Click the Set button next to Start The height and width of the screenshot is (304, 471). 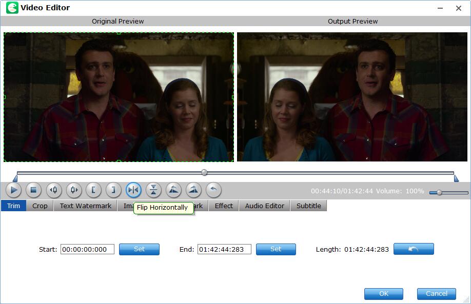point(139,249)
